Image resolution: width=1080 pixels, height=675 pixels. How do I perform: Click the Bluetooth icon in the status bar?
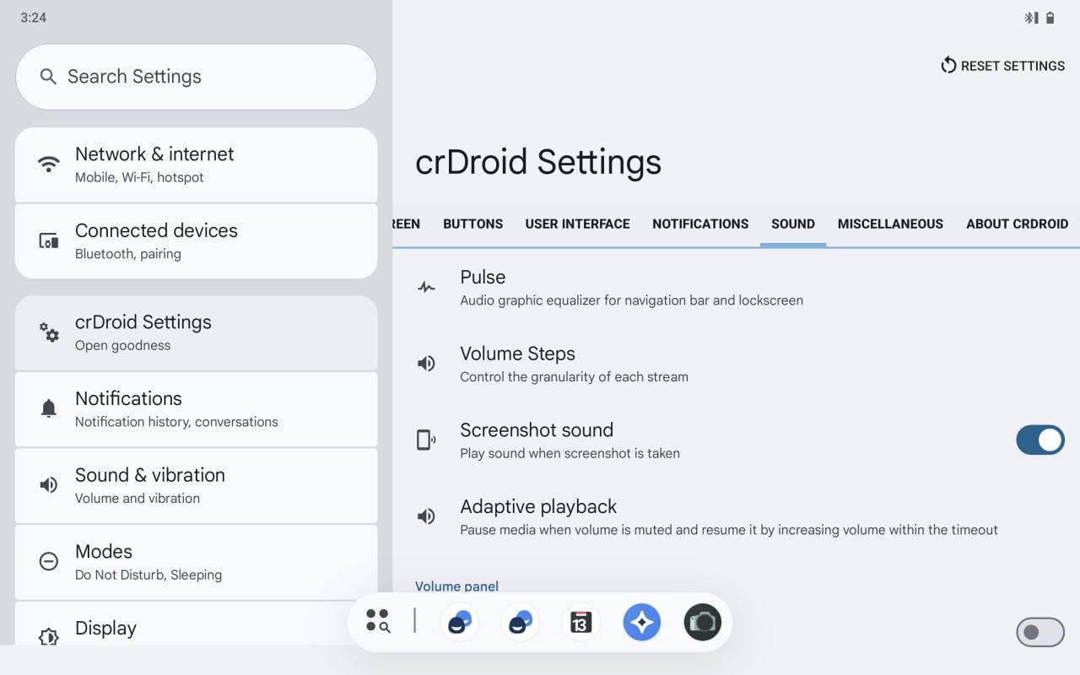click(x=1030, y=18)
